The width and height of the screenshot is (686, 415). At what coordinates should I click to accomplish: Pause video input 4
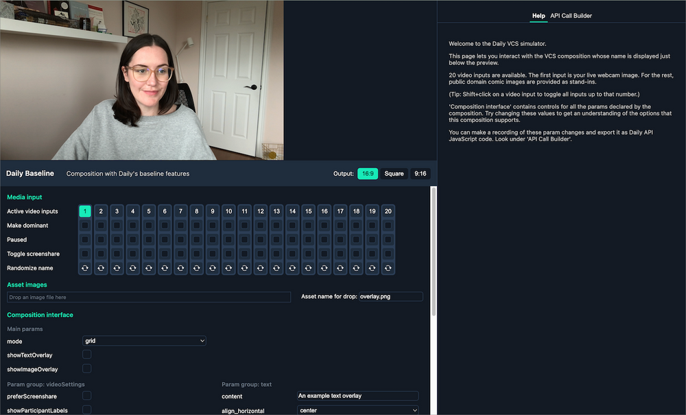click(133, 239)
